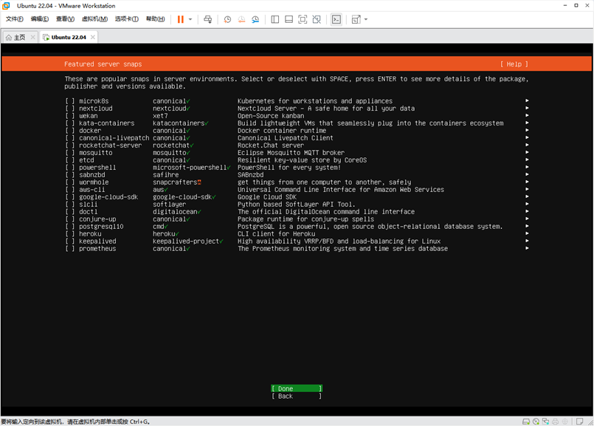Click the window resize grip in status bar corner
The width and height of the screenshot is (594, 426).
point(590,422)
